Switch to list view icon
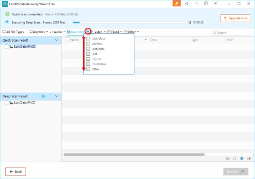Viewport: 255px width, 179px height. (242, 158)
